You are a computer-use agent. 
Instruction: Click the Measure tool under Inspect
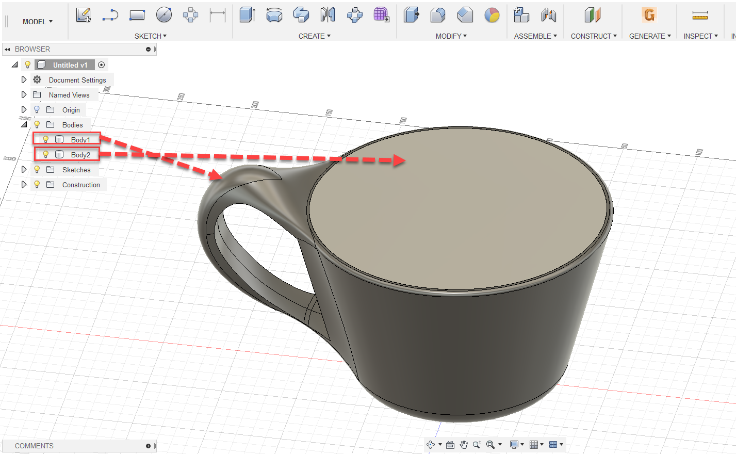point(700,15)
